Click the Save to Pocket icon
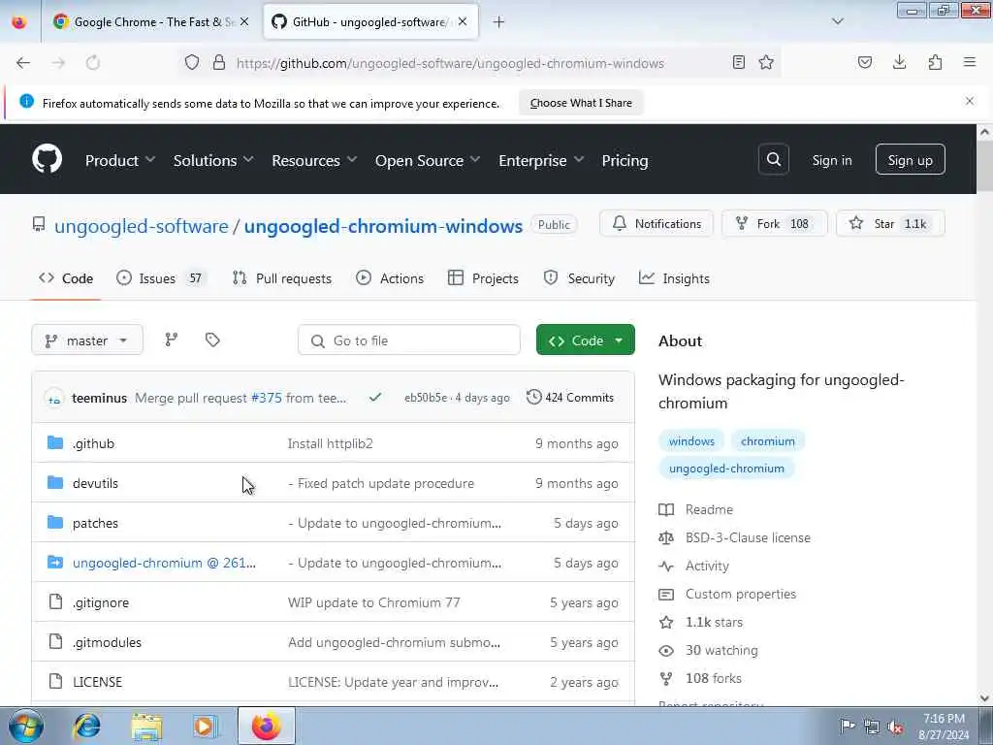 point(864,62)
